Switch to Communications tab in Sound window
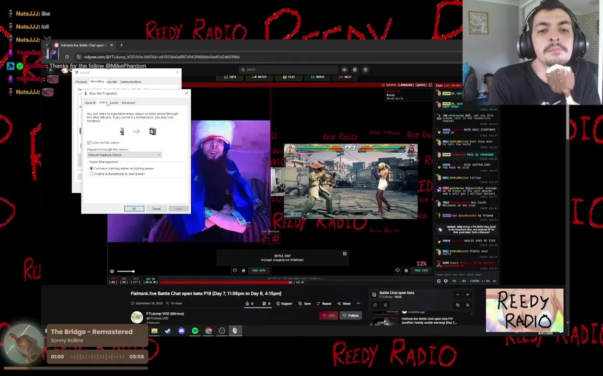This screenshot has width=603, height=376. coord(130,82)
